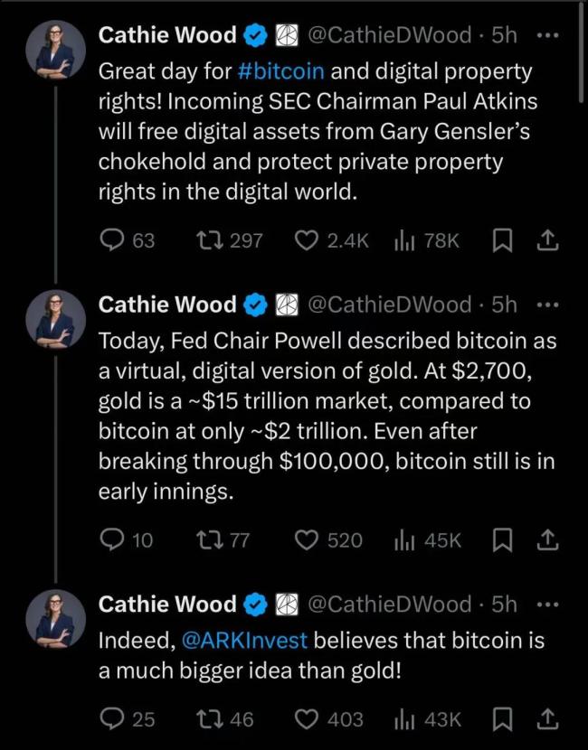Like the tweet with 2.4K likes
Viewport: 588px width, 750px height.
[x=308, y=240]
